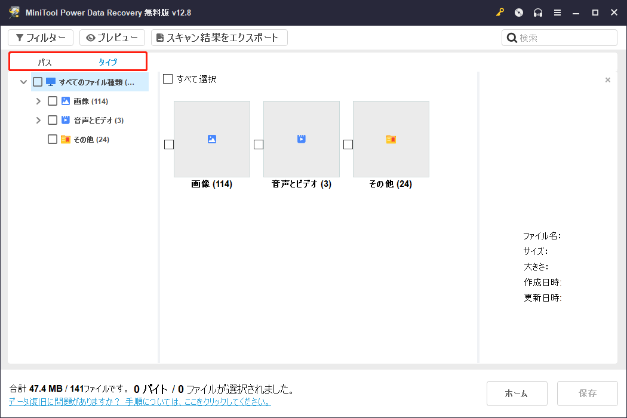
Task: Check the 画像 (114) checkbox in tree
Action: point(52,100)
